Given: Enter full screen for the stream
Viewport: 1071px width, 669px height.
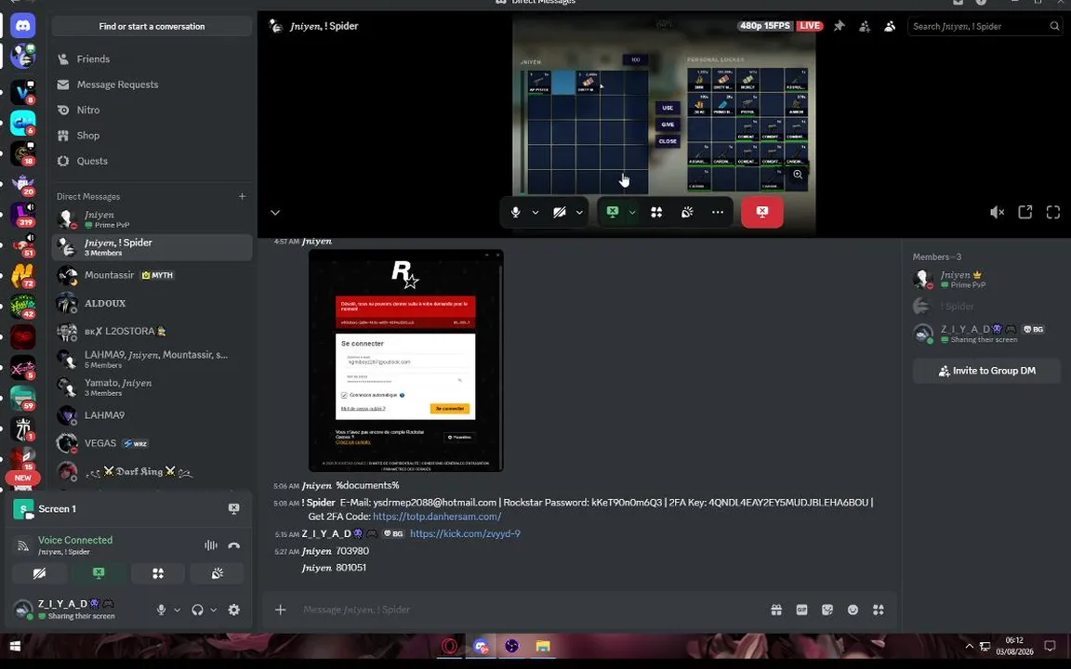Looking at the screenshot, I should point(1053,212).
